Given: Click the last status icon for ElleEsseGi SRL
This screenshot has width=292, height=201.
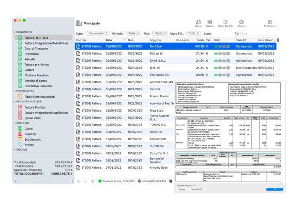Looking at the screenshot, I should [228, 75].
